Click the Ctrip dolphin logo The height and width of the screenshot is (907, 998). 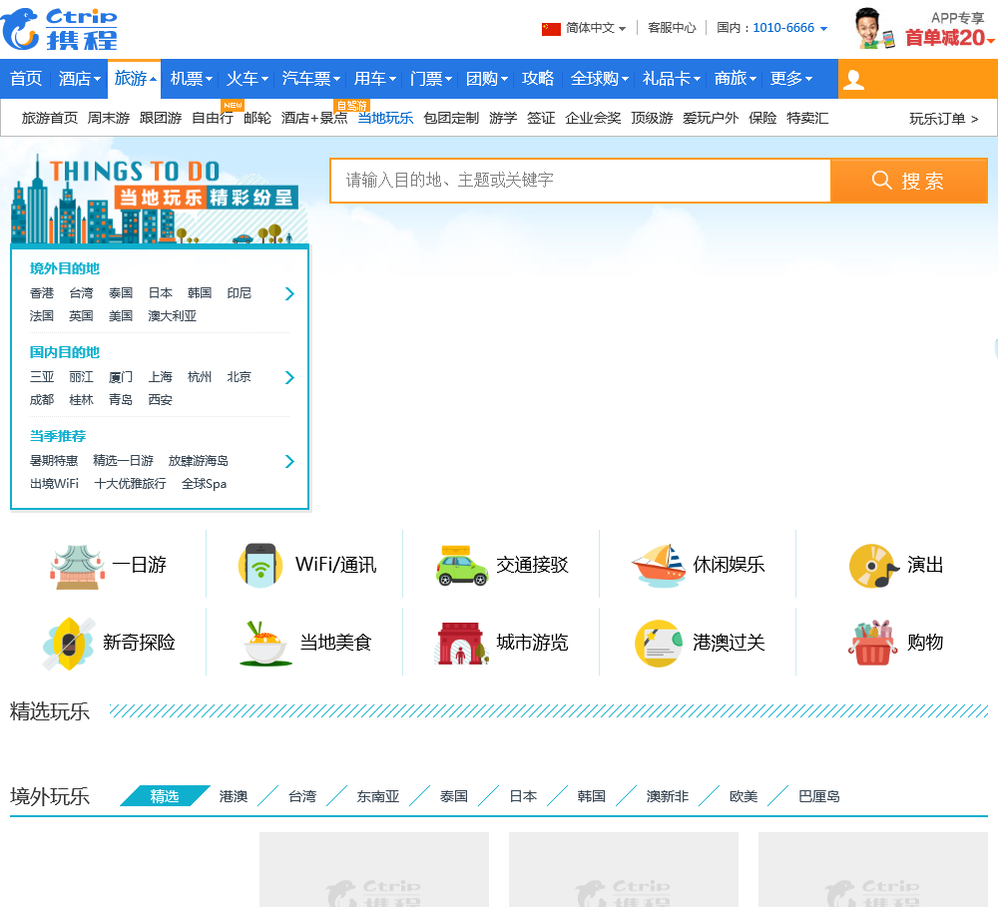pos(59,29)
